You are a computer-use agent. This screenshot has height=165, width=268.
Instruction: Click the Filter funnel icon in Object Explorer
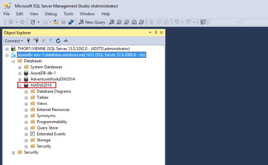click(x=51, y=41)
